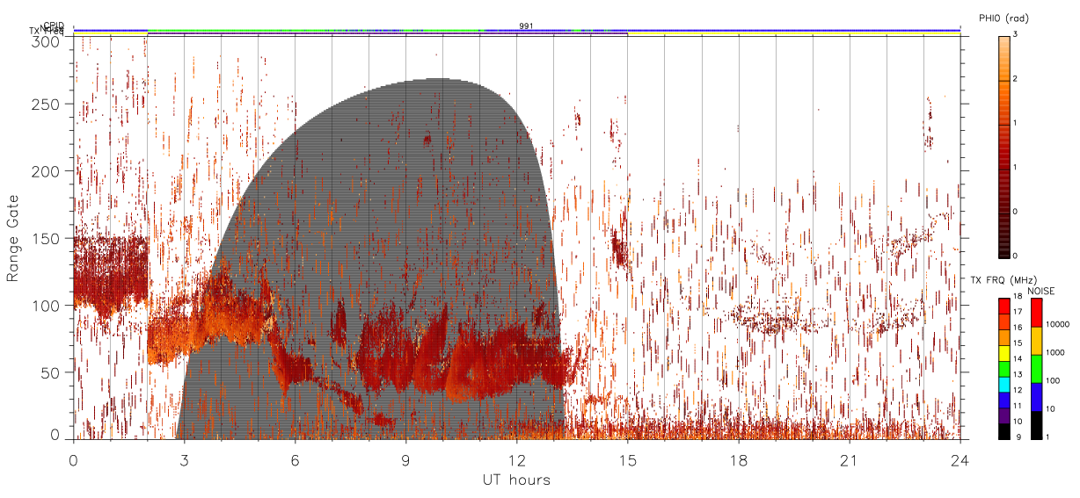Select the "PHI0 (rad)" colorbar title
Image resolution: width=1080 pixels, height=498 pixels.
pos(1003,18)
